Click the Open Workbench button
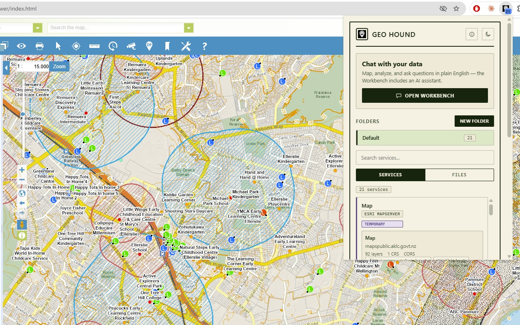The width and height of the screenshot is (520, 325). click(425, 95)
